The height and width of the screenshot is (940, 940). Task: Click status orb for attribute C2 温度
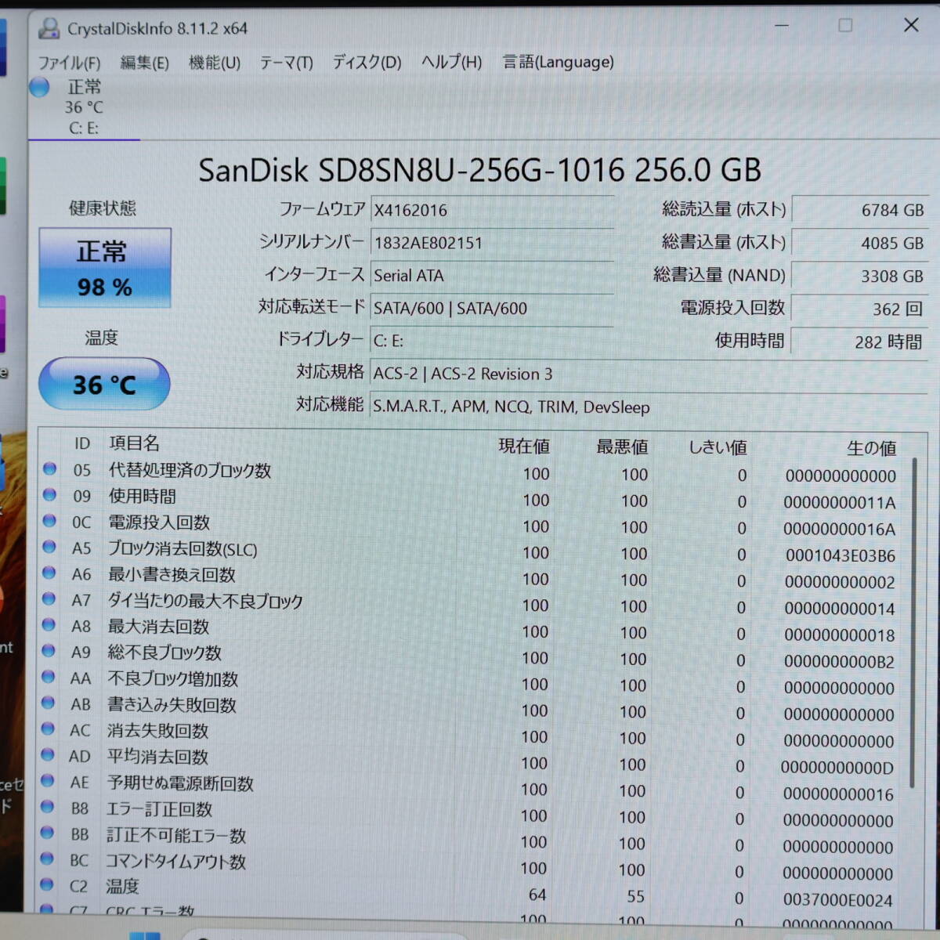click(47, 884)
